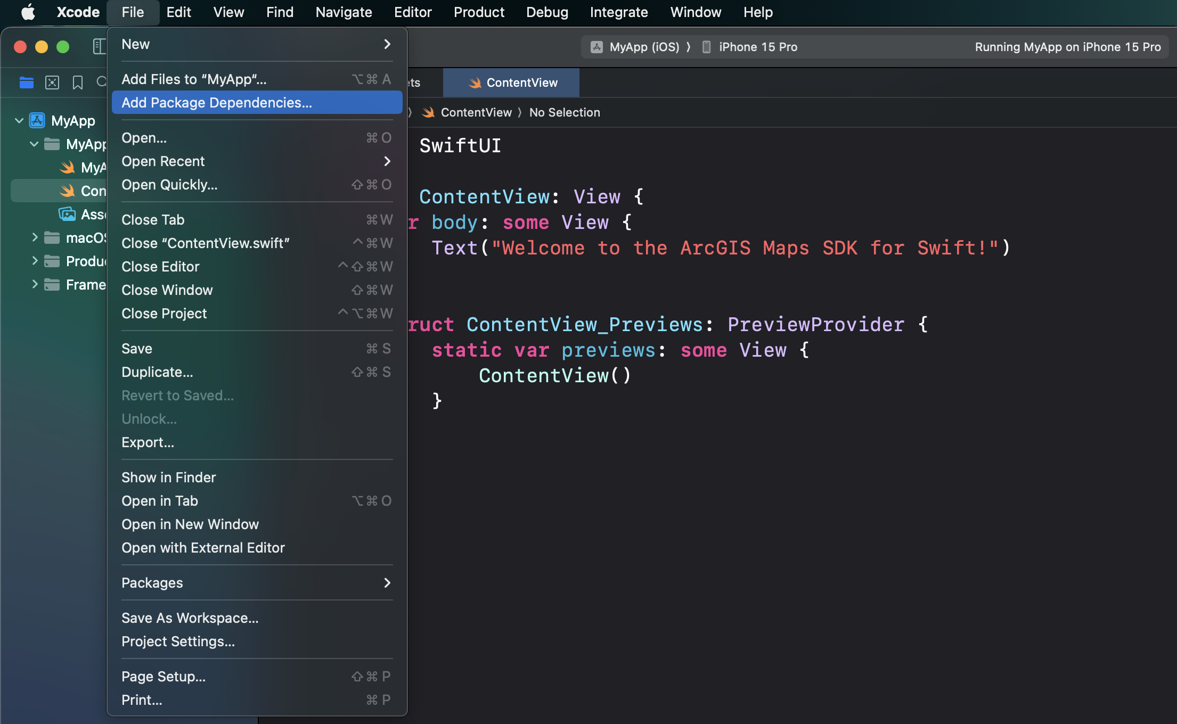Click ContentView in the jump bar breadcrumb
1177x724 pixels.
(476, 112)
